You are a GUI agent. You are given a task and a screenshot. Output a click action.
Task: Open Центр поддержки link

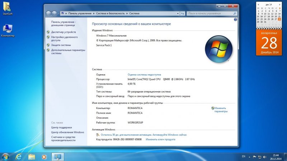coord(61,127)
